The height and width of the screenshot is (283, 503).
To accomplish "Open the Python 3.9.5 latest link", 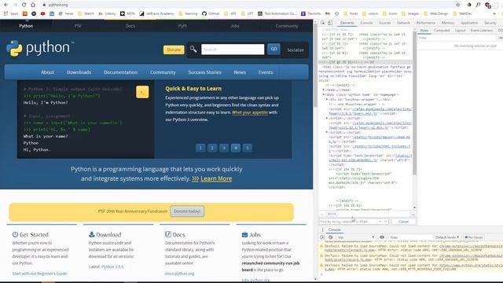I will (x=112, y=266).
